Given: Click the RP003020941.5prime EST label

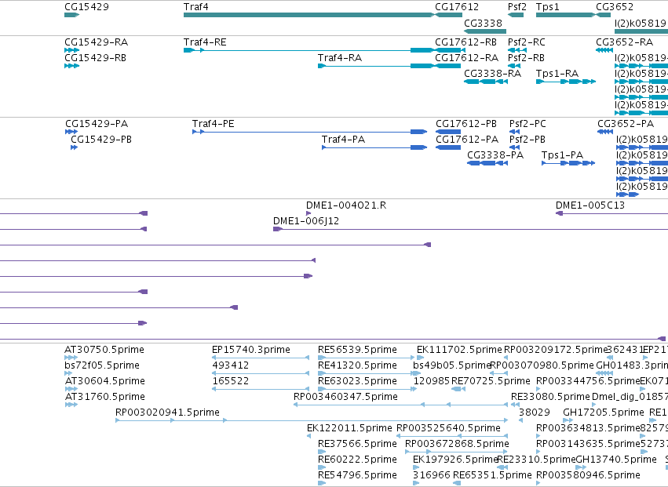Looking at the screenshot, I should 167,412.
